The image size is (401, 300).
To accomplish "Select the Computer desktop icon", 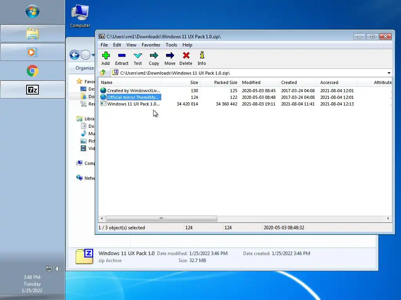I will (x=80, y=16).
